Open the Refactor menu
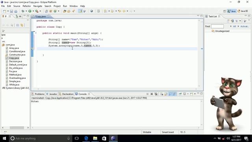Screen dimensions: 252x142 click(27, 6)
